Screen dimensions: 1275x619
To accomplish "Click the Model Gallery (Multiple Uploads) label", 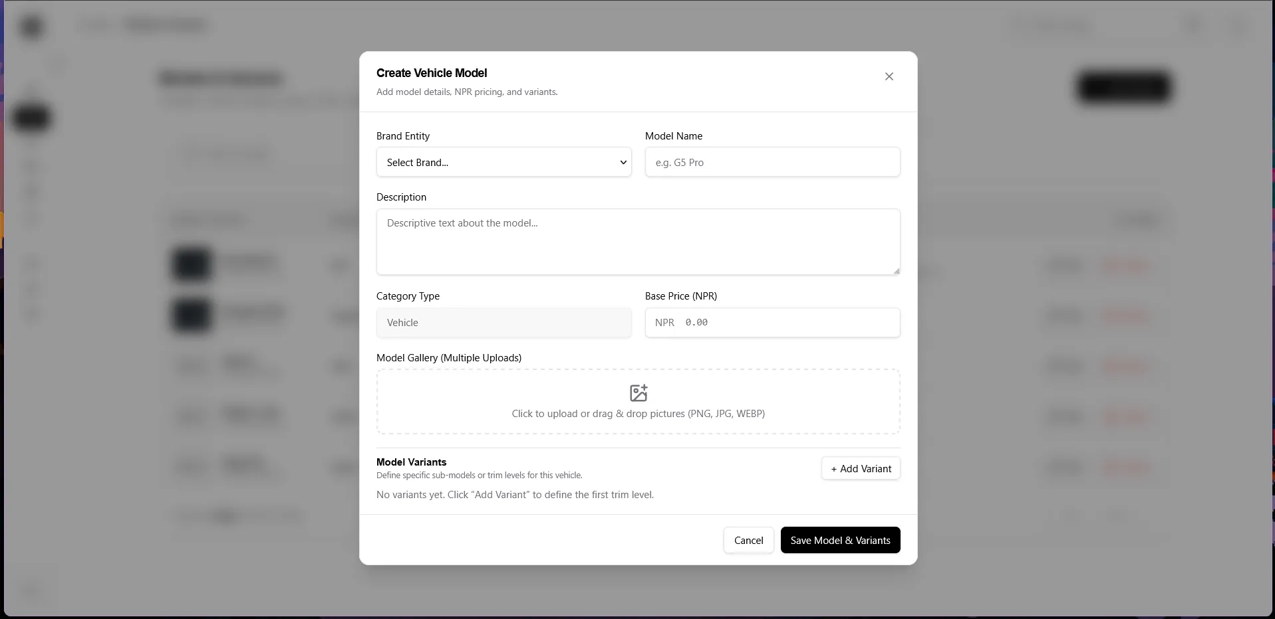I will click(x=449, y=358).
